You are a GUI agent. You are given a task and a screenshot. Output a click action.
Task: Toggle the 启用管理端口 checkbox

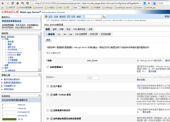[48, 67]
